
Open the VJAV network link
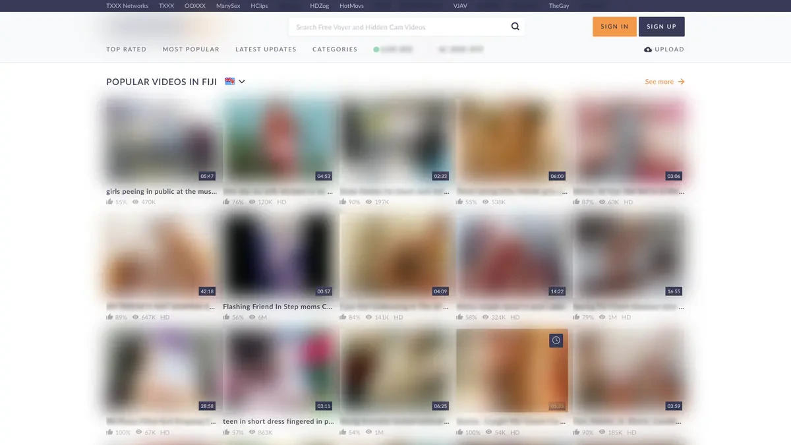(460, 6)
